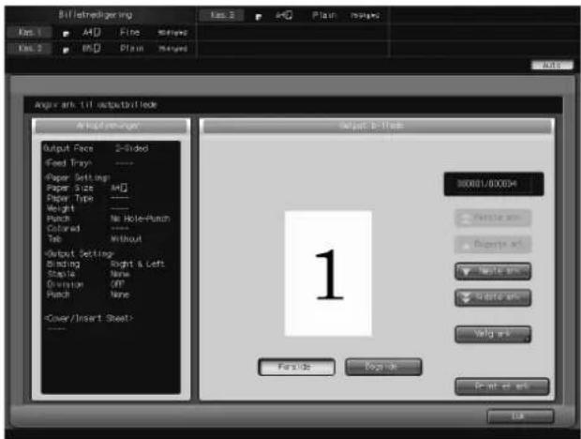581x439 pixels.
Task: Select the Kas. 1 tray label
Action: pyautogui.click(x=29, y=33)
